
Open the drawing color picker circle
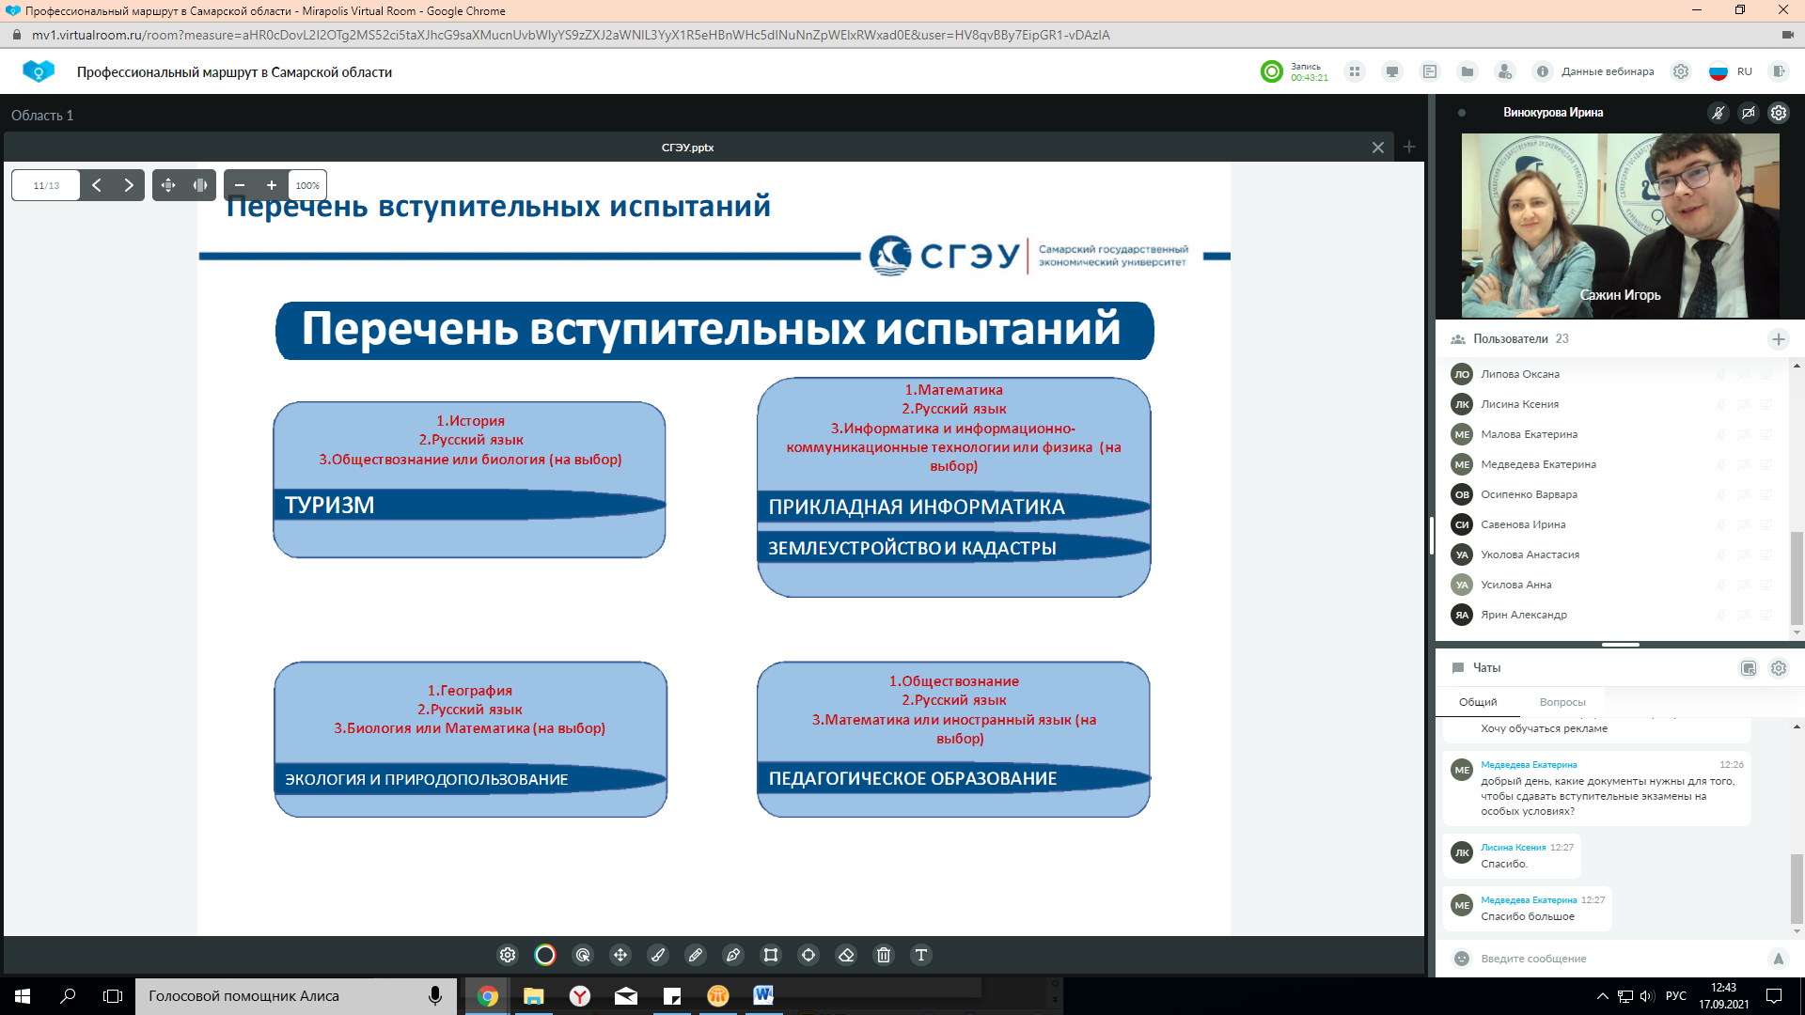pos(545,955)
